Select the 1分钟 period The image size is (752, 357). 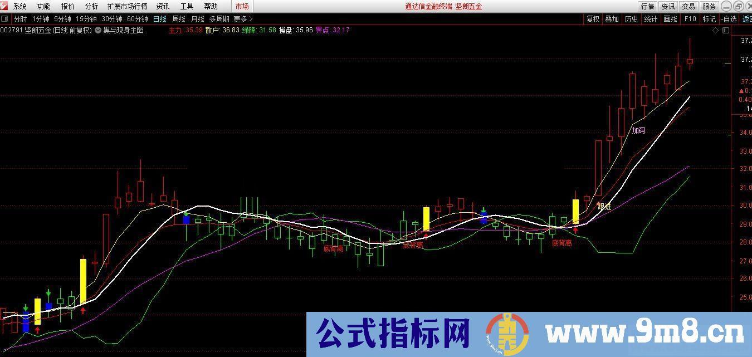pos(41,19)
